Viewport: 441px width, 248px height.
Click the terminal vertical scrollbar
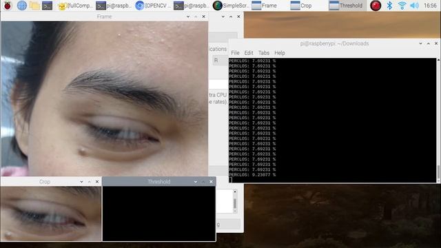pyautogui.click(x=438, y=121)
